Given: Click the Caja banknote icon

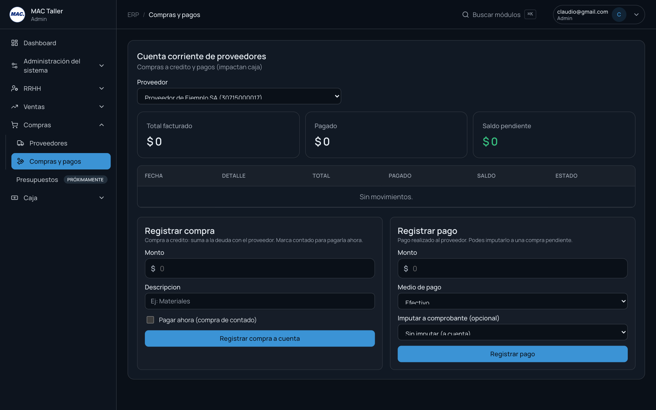Looking at the screenshot, I should [15, 198].
